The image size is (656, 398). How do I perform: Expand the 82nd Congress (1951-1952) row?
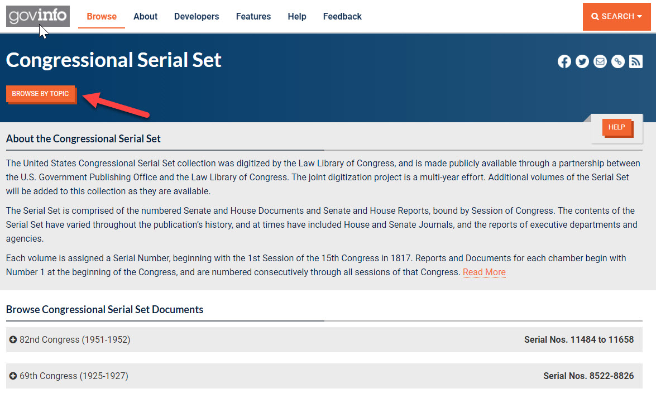75,339
